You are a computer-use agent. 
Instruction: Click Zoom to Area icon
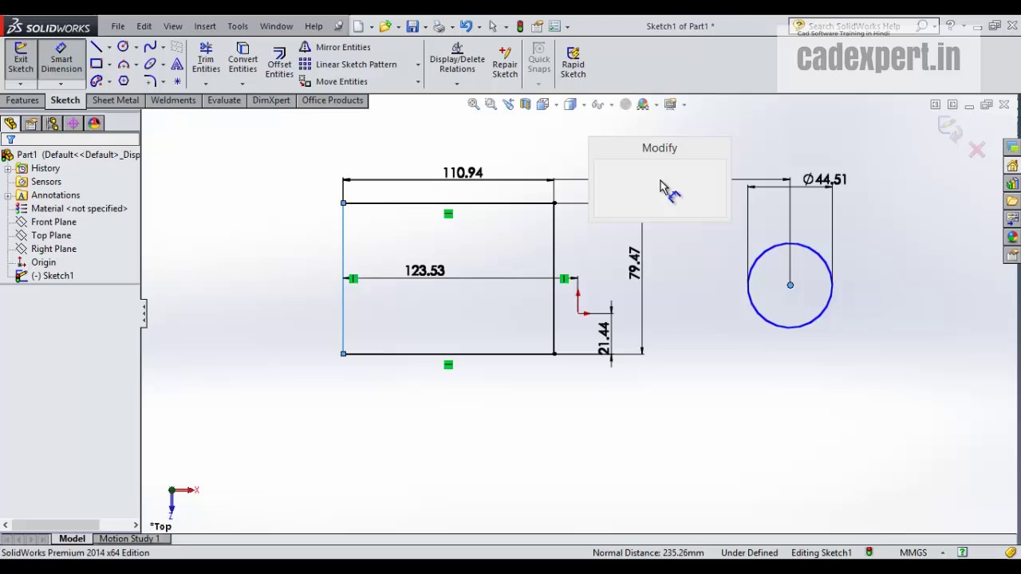click(x=491, y=104)
